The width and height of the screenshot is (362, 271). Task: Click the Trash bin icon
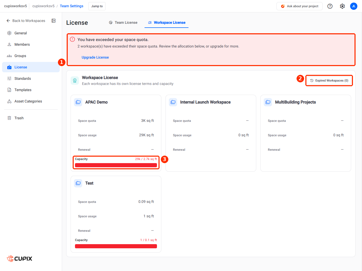(9, 118)
